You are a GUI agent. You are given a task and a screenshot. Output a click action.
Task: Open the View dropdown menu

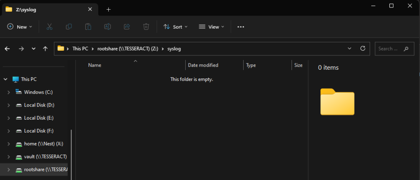(211, 27)
